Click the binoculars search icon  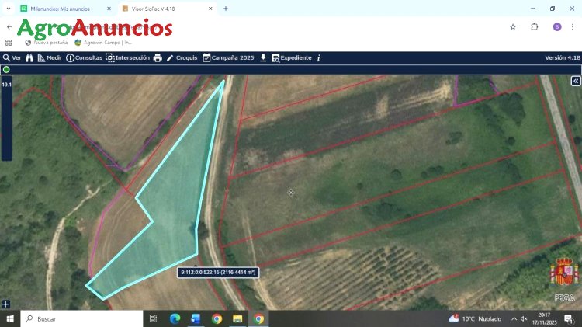[29, 58]
